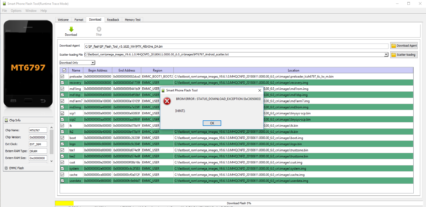This screenshot has width=426, height=207.
Task: Click the Stop icon in toolbar
Action: (99, 29)
